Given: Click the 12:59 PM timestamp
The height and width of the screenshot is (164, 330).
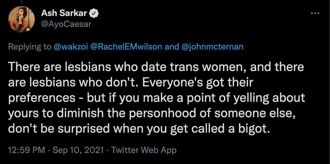Looking at the screenshot, I should point(27,150).
